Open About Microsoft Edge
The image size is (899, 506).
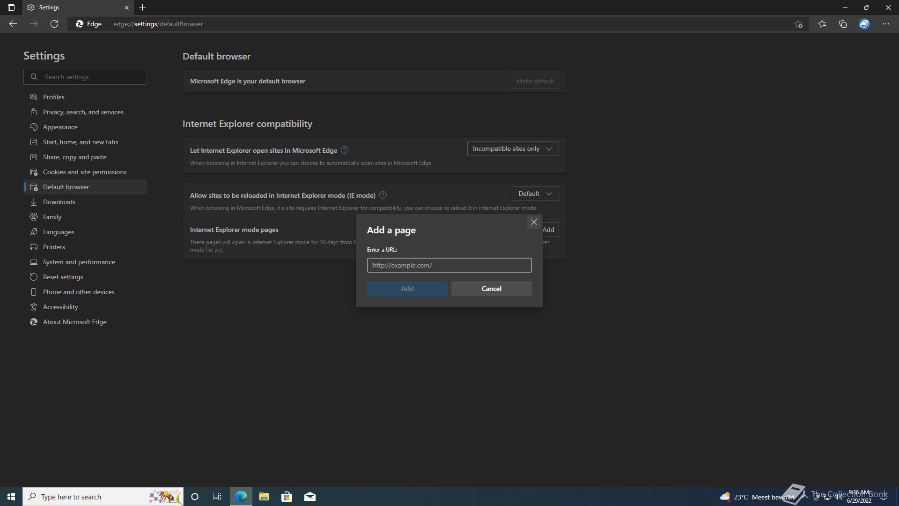(x=85, y=322)
